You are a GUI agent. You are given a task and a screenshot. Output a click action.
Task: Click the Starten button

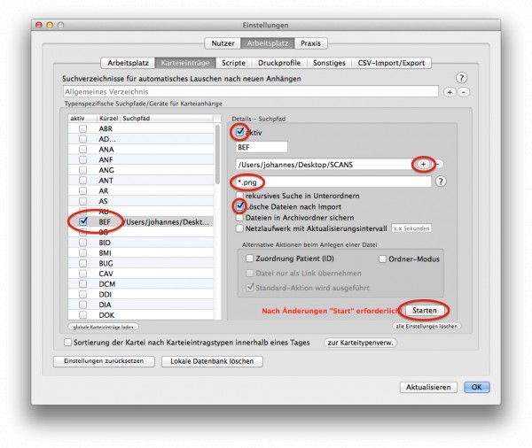click(424, 310)
